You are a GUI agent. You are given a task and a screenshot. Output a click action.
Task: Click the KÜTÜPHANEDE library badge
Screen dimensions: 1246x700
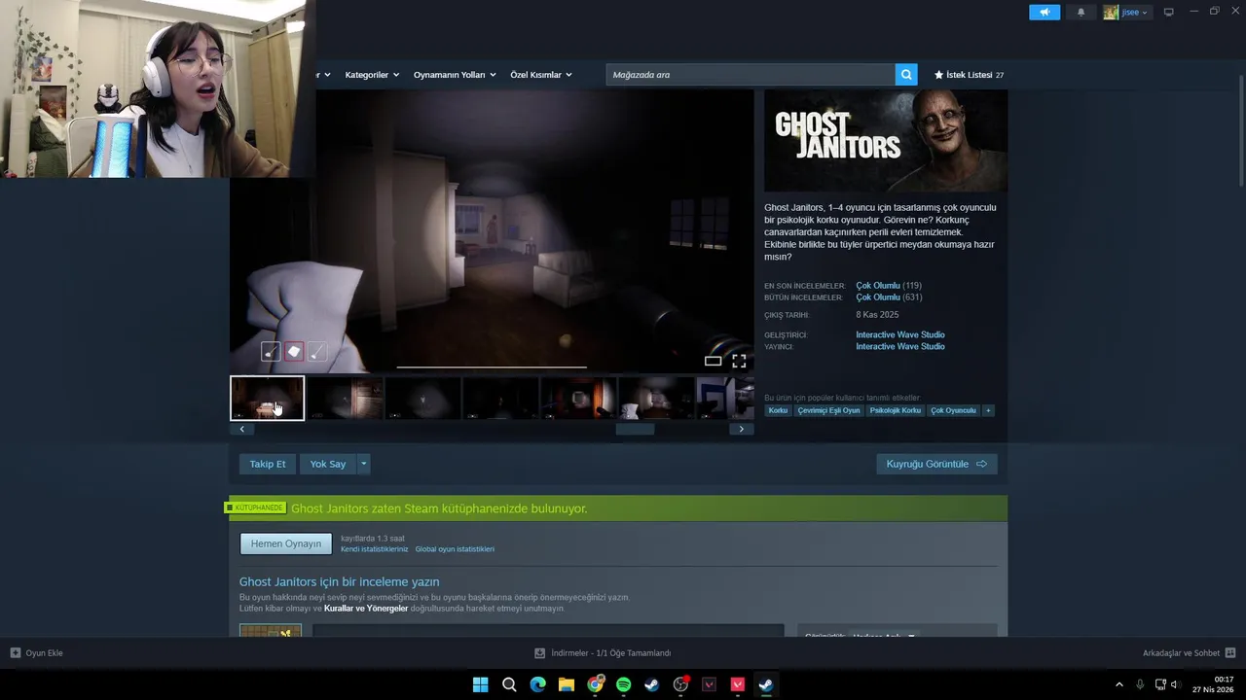coord(256,507)
